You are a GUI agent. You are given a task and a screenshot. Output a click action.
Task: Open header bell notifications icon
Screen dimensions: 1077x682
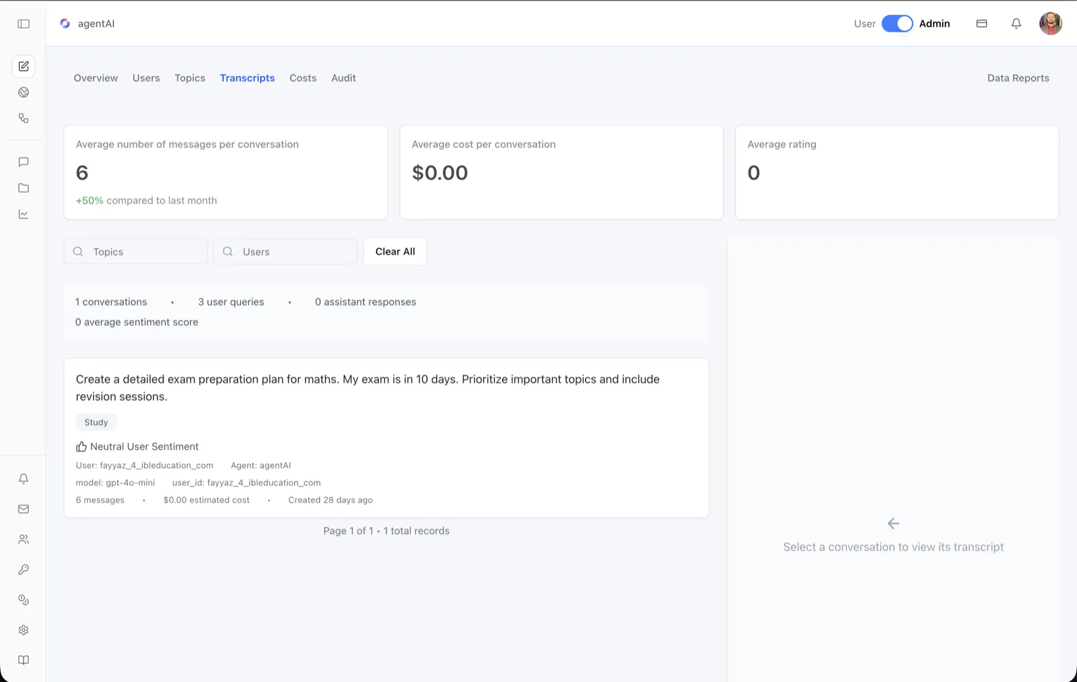(x=1016, y=24)
